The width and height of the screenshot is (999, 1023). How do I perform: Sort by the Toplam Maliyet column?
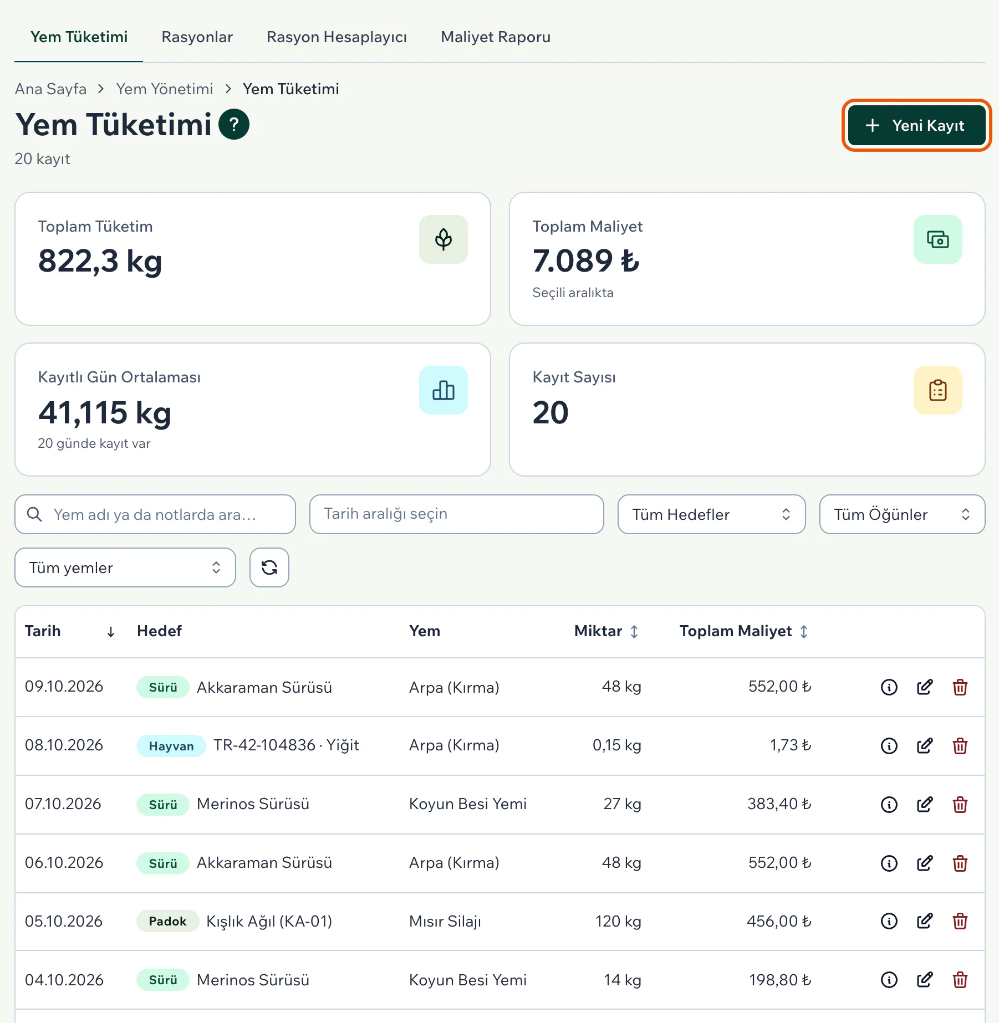pos(744,631)
